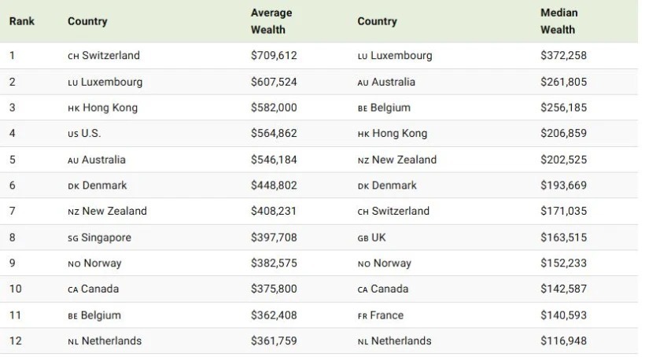This screenshot has height=357, width=645.
Task: Click the US code next to U.S.
Action: [73, 134]
